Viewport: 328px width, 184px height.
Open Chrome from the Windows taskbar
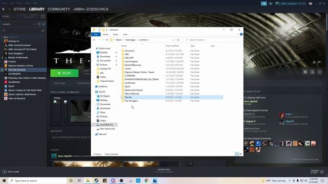tap(147, 180)
